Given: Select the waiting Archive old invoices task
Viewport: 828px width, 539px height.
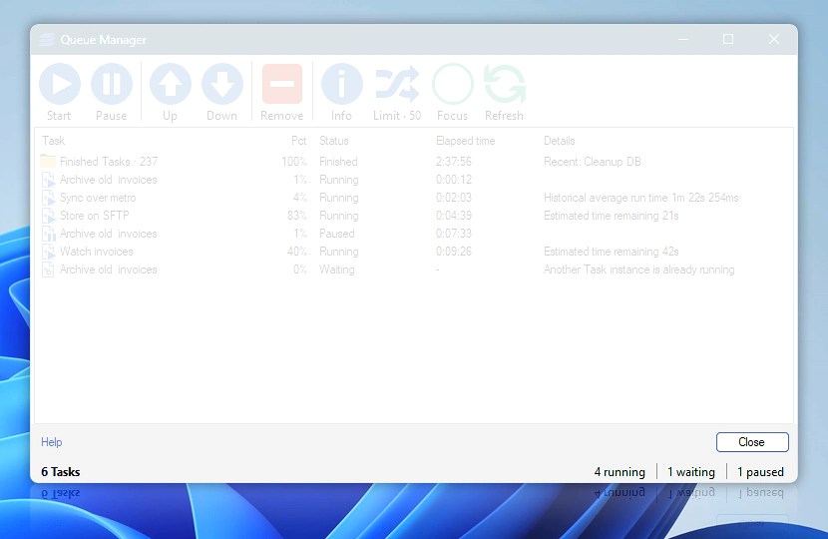Looking at the screenshot, I should (x=413, y=269).
